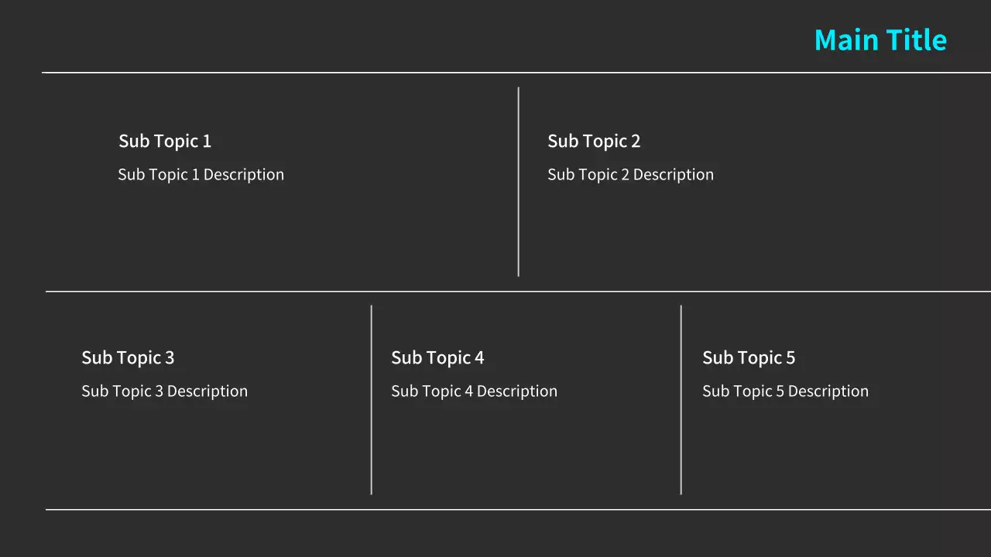Select the Sub Topic 1 heading
Viewport: 991px width, 557px height.
pyautogui.click(x=165, y=141)
